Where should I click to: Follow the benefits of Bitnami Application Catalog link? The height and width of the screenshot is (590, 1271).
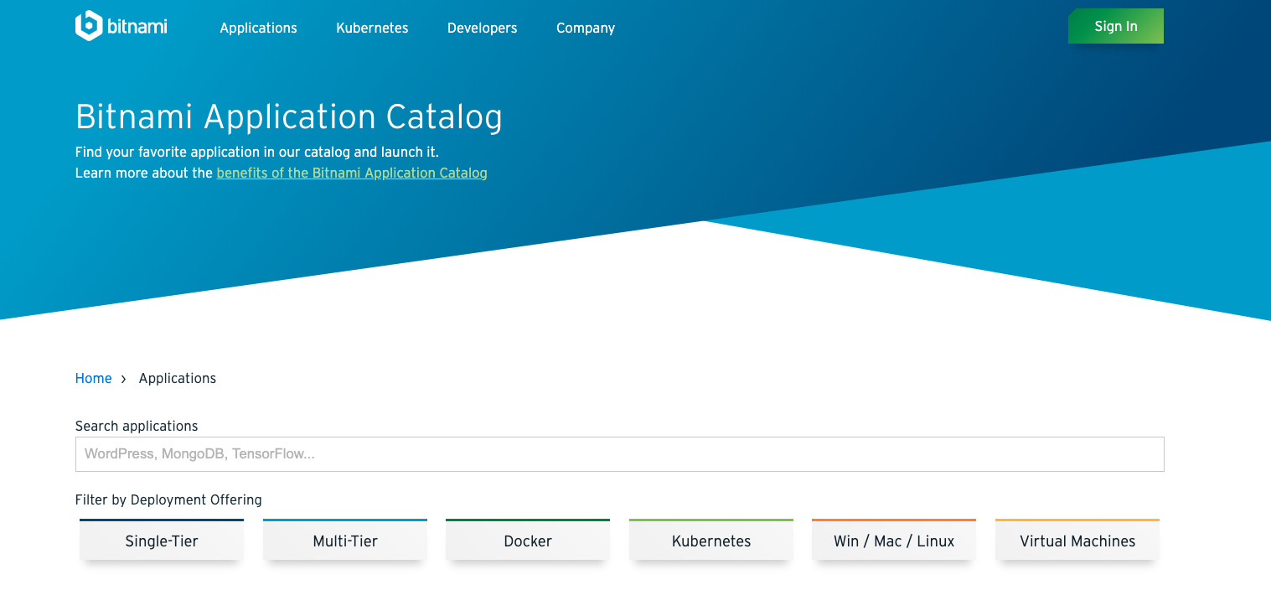tap(352, 173)
